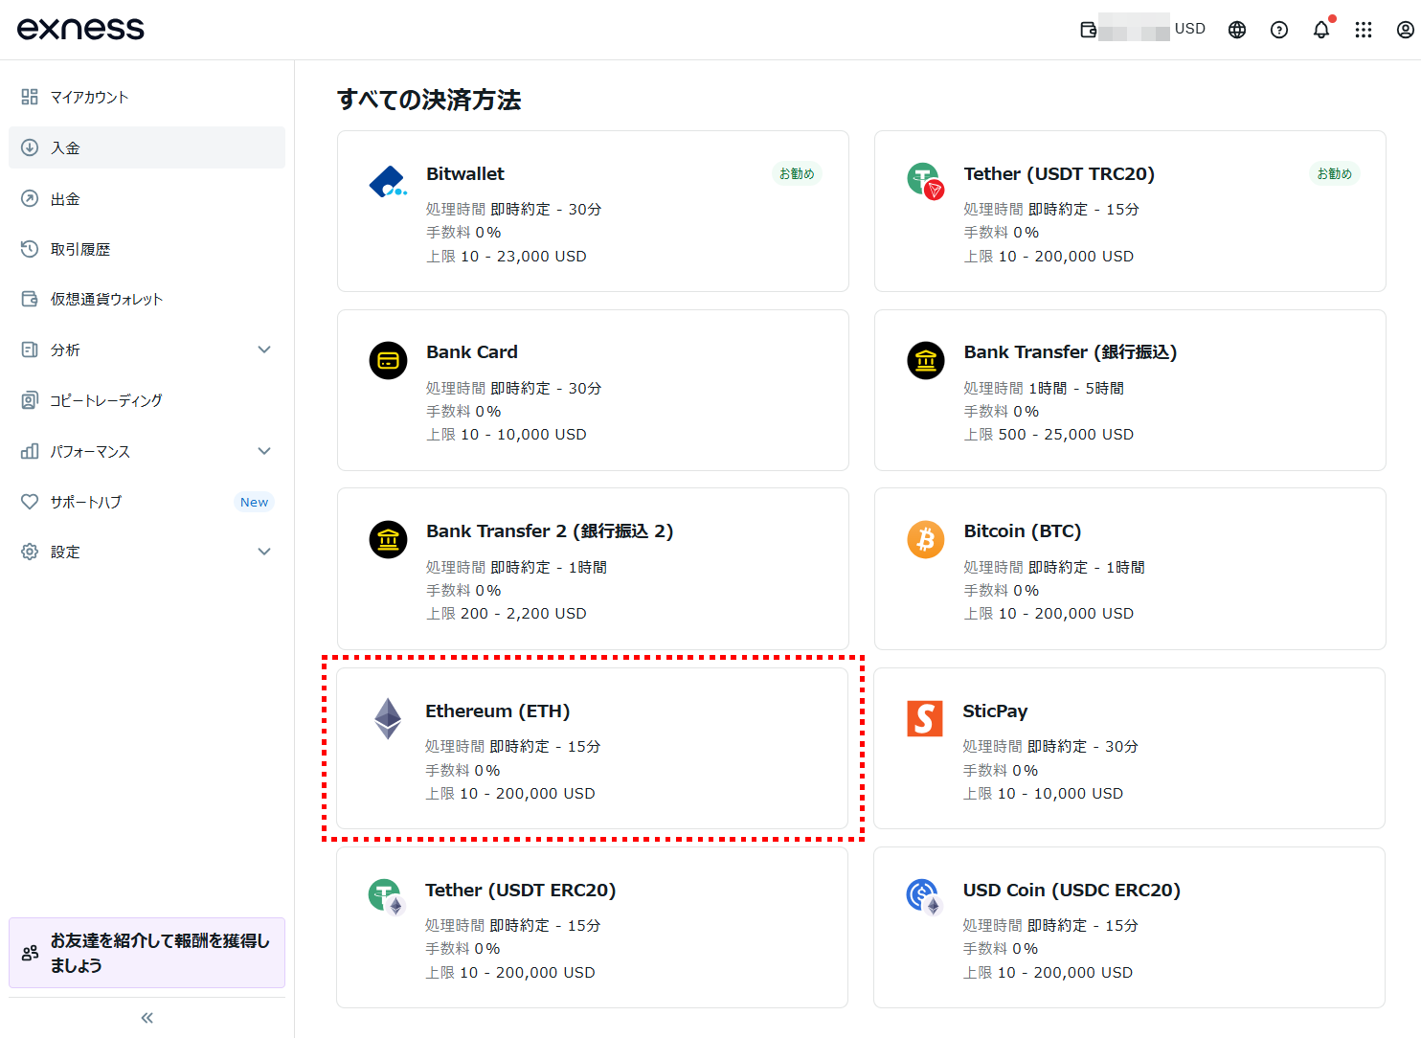Click the Bank Card icon
Screen dimensions: 1421x1038
[388, 361]
